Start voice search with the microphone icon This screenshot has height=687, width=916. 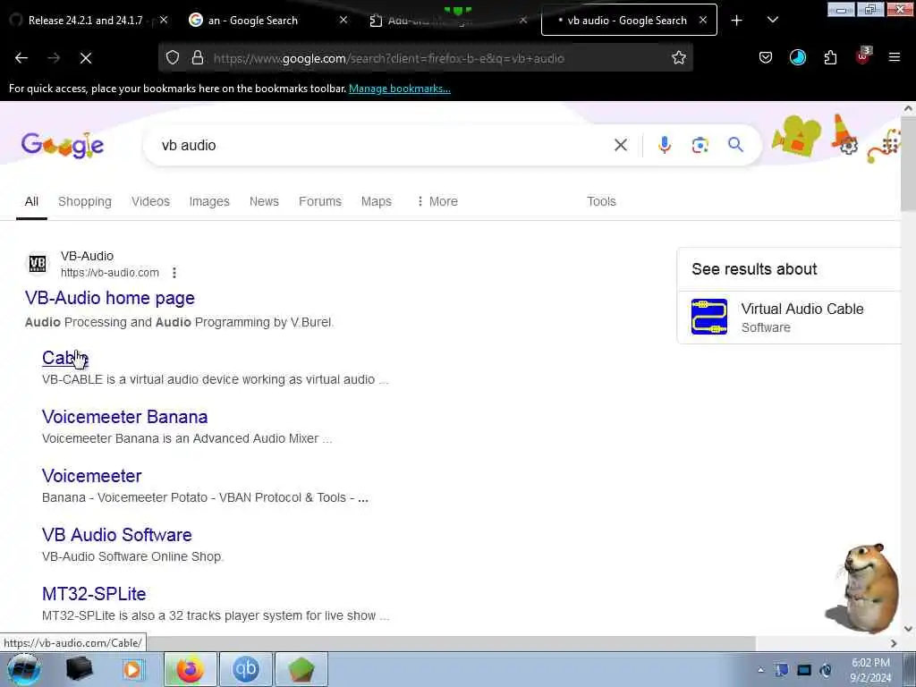pos(665,145)
